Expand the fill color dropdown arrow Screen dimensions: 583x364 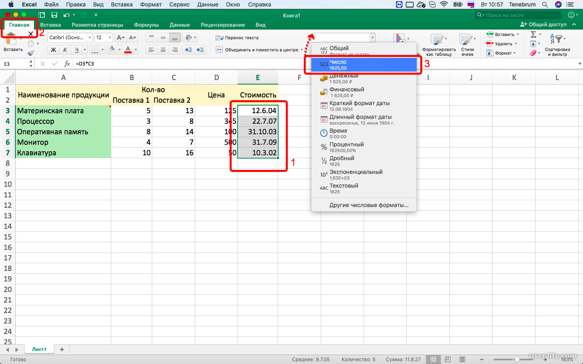[119, 50]
